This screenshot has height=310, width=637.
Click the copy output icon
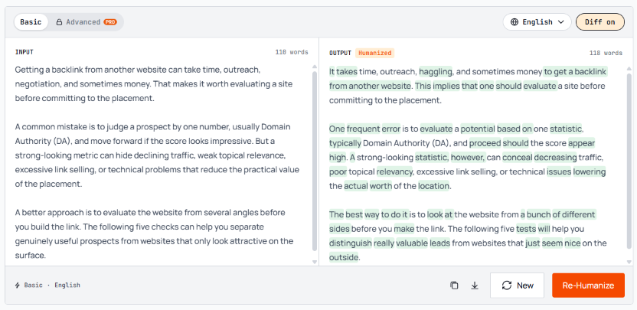[x=454, y=286]
